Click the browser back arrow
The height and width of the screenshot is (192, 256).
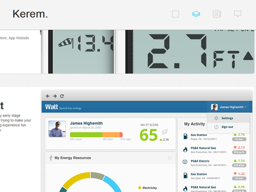[48, 96]
